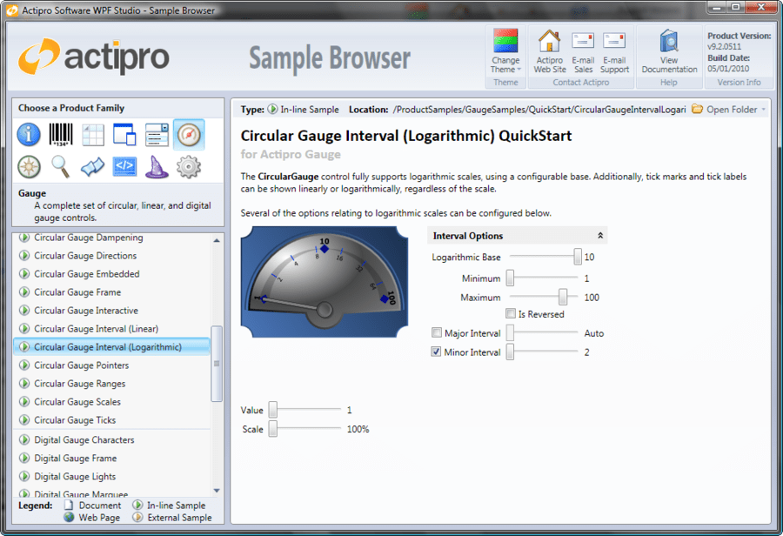Select Circular Gauge Pointers sample
Viewport: 783px width, 536px height.
(x=81, y=365)
